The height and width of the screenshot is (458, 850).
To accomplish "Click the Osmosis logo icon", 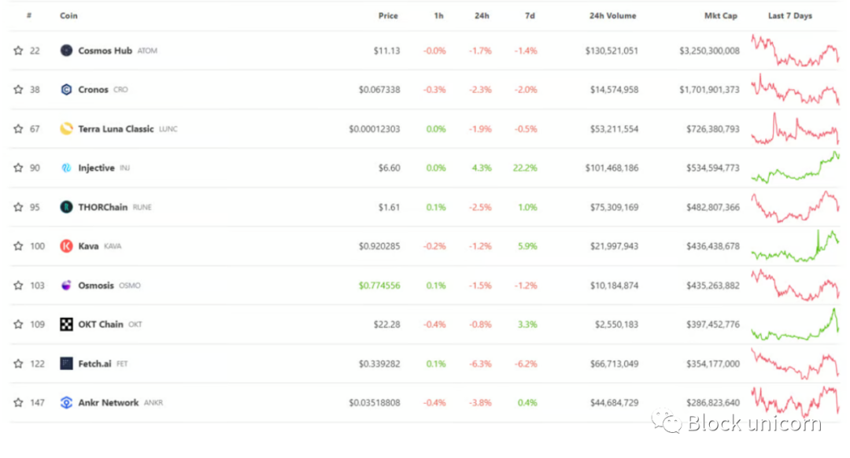I will pyautogui.click(x=66, y=286).
